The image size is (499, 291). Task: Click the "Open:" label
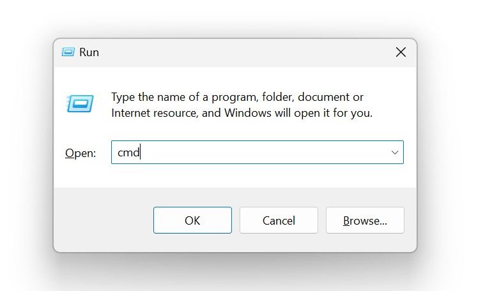(81, 153)
